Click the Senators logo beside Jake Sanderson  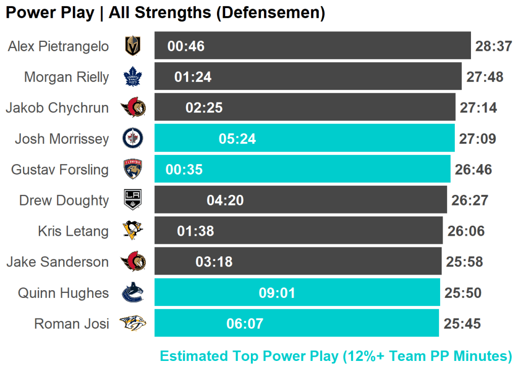(133, 261)
